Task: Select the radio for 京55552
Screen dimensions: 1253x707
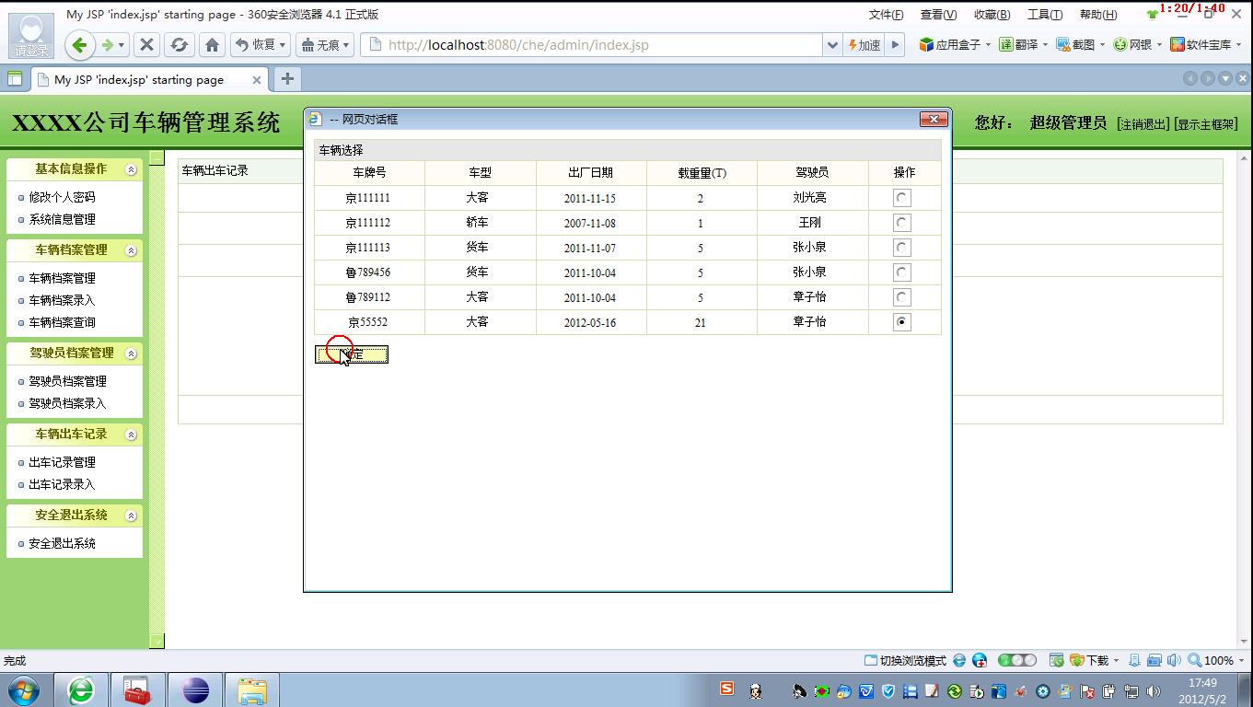Action: [x=901, y=321]
